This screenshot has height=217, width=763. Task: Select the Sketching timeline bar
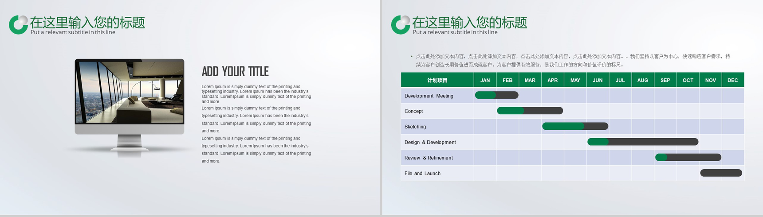coord(575,126)
